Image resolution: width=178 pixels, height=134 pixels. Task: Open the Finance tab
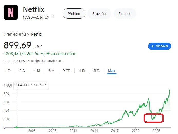click(125, 14)
